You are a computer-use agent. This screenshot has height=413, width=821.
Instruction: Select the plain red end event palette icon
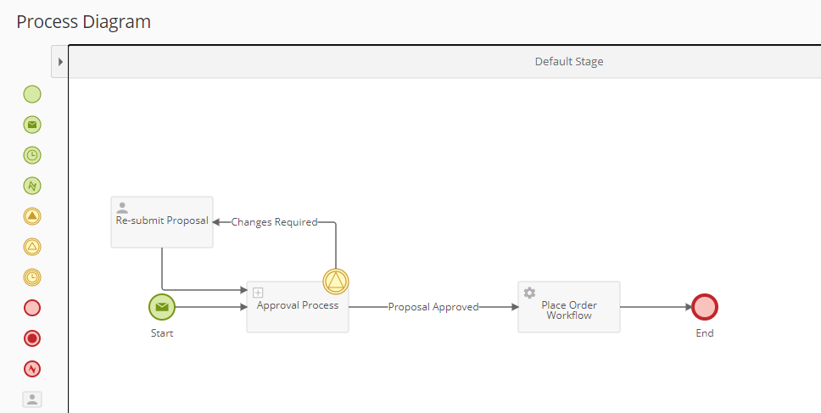(x=32, y=308)
